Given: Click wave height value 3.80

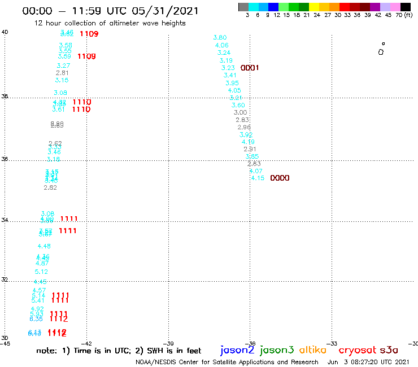Looking at the screenshot, I should tap(220, 38).
